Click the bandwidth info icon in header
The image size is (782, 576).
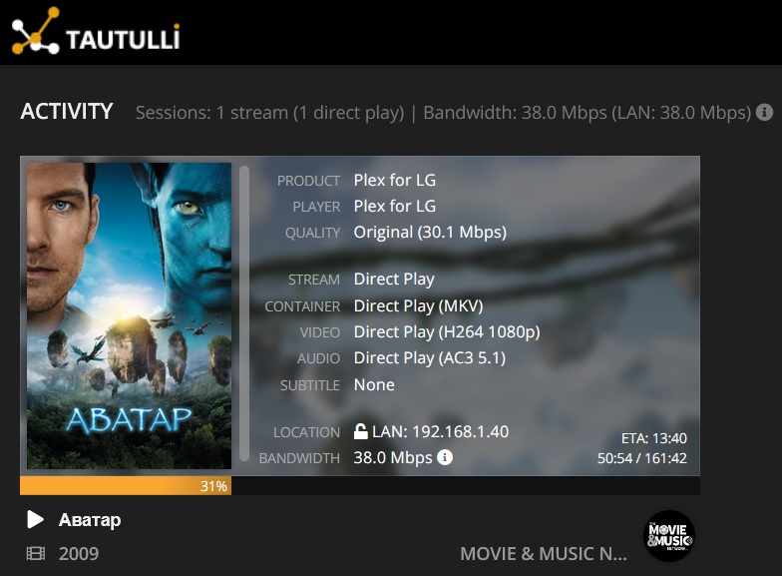pyautogui.click(x=764, y=112)
